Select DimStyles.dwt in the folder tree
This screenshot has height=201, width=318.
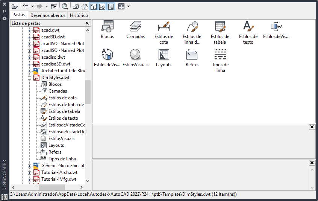55,78
